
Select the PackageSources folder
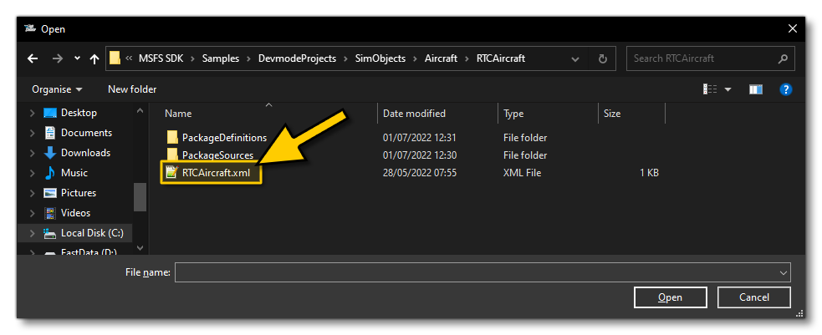pos(217,155)
